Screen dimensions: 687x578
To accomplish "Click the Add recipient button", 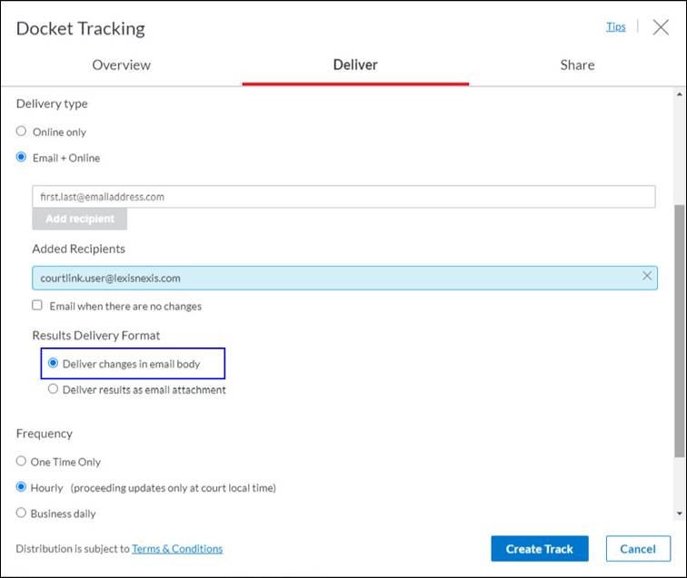I will (80, 219).
